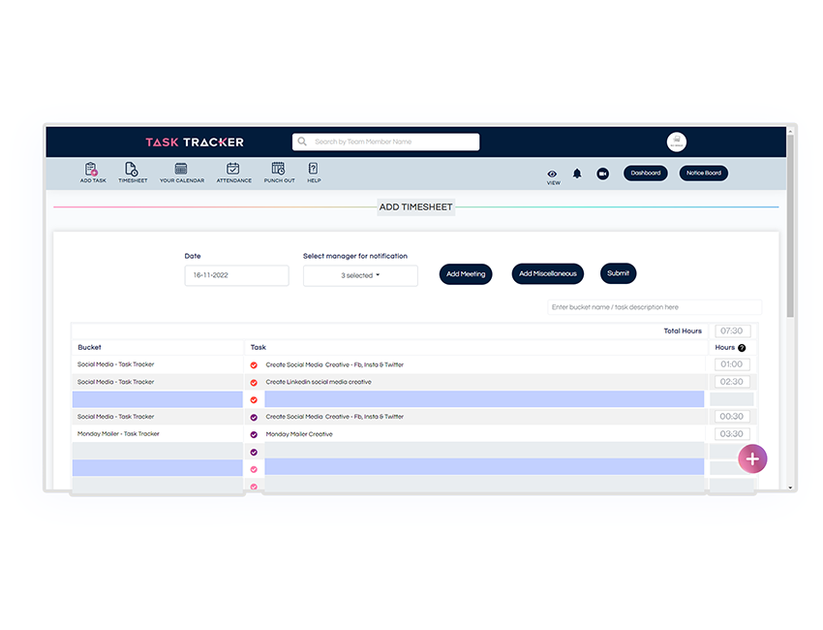The image size is (823, 630).
Task: Click the notification bell icon
Action: pyautogui.click(x=576, y=173)
